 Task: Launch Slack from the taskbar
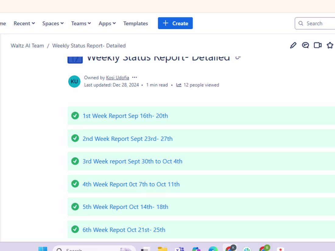click(x=247, y=249)
